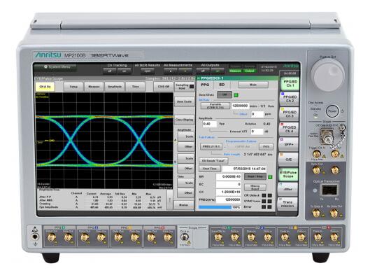The height and width of the screenshot is (275, 370).
Task: Toggle the Data/XData output switch
Action: point(225,94)
